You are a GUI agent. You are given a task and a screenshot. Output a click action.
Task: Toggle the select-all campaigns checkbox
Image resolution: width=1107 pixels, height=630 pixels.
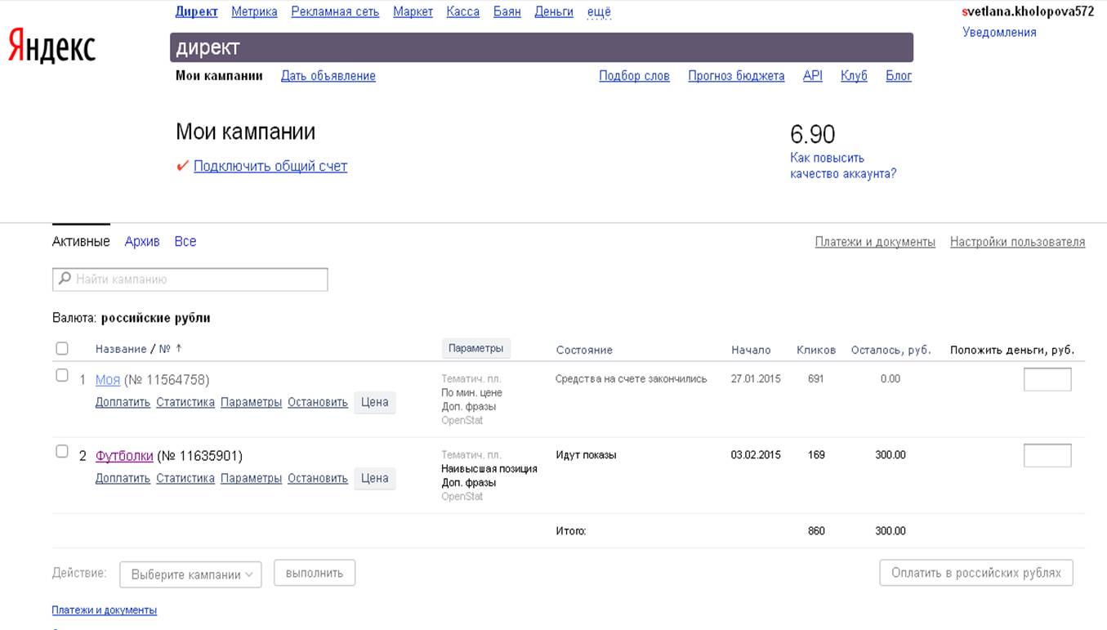tap(62, 348)
